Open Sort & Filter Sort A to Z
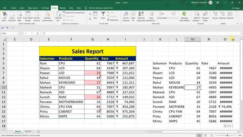 90,14
